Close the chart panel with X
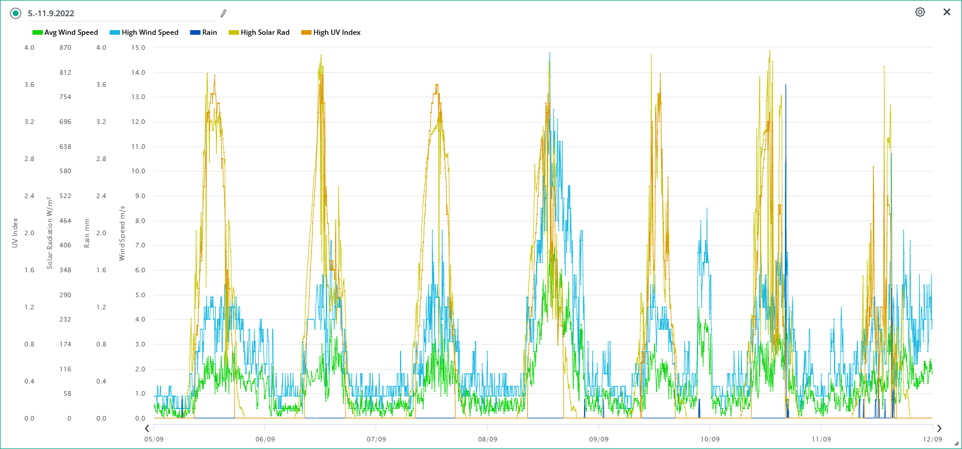Viewport: 962px width, 449px height. [x=947, y=12]
